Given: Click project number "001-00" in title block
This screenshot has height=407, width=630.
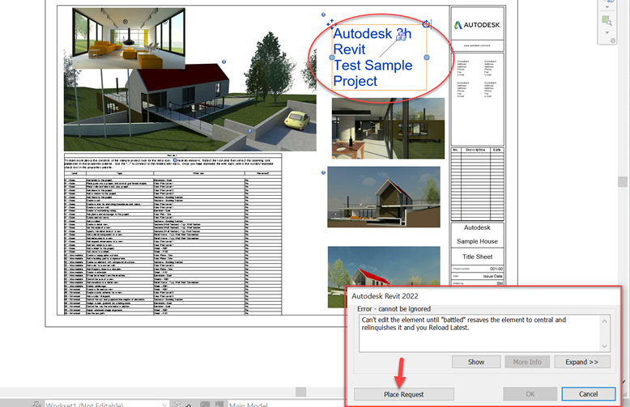Looking at the screenshot, I should pyautogui.click(x=496, y=269).
